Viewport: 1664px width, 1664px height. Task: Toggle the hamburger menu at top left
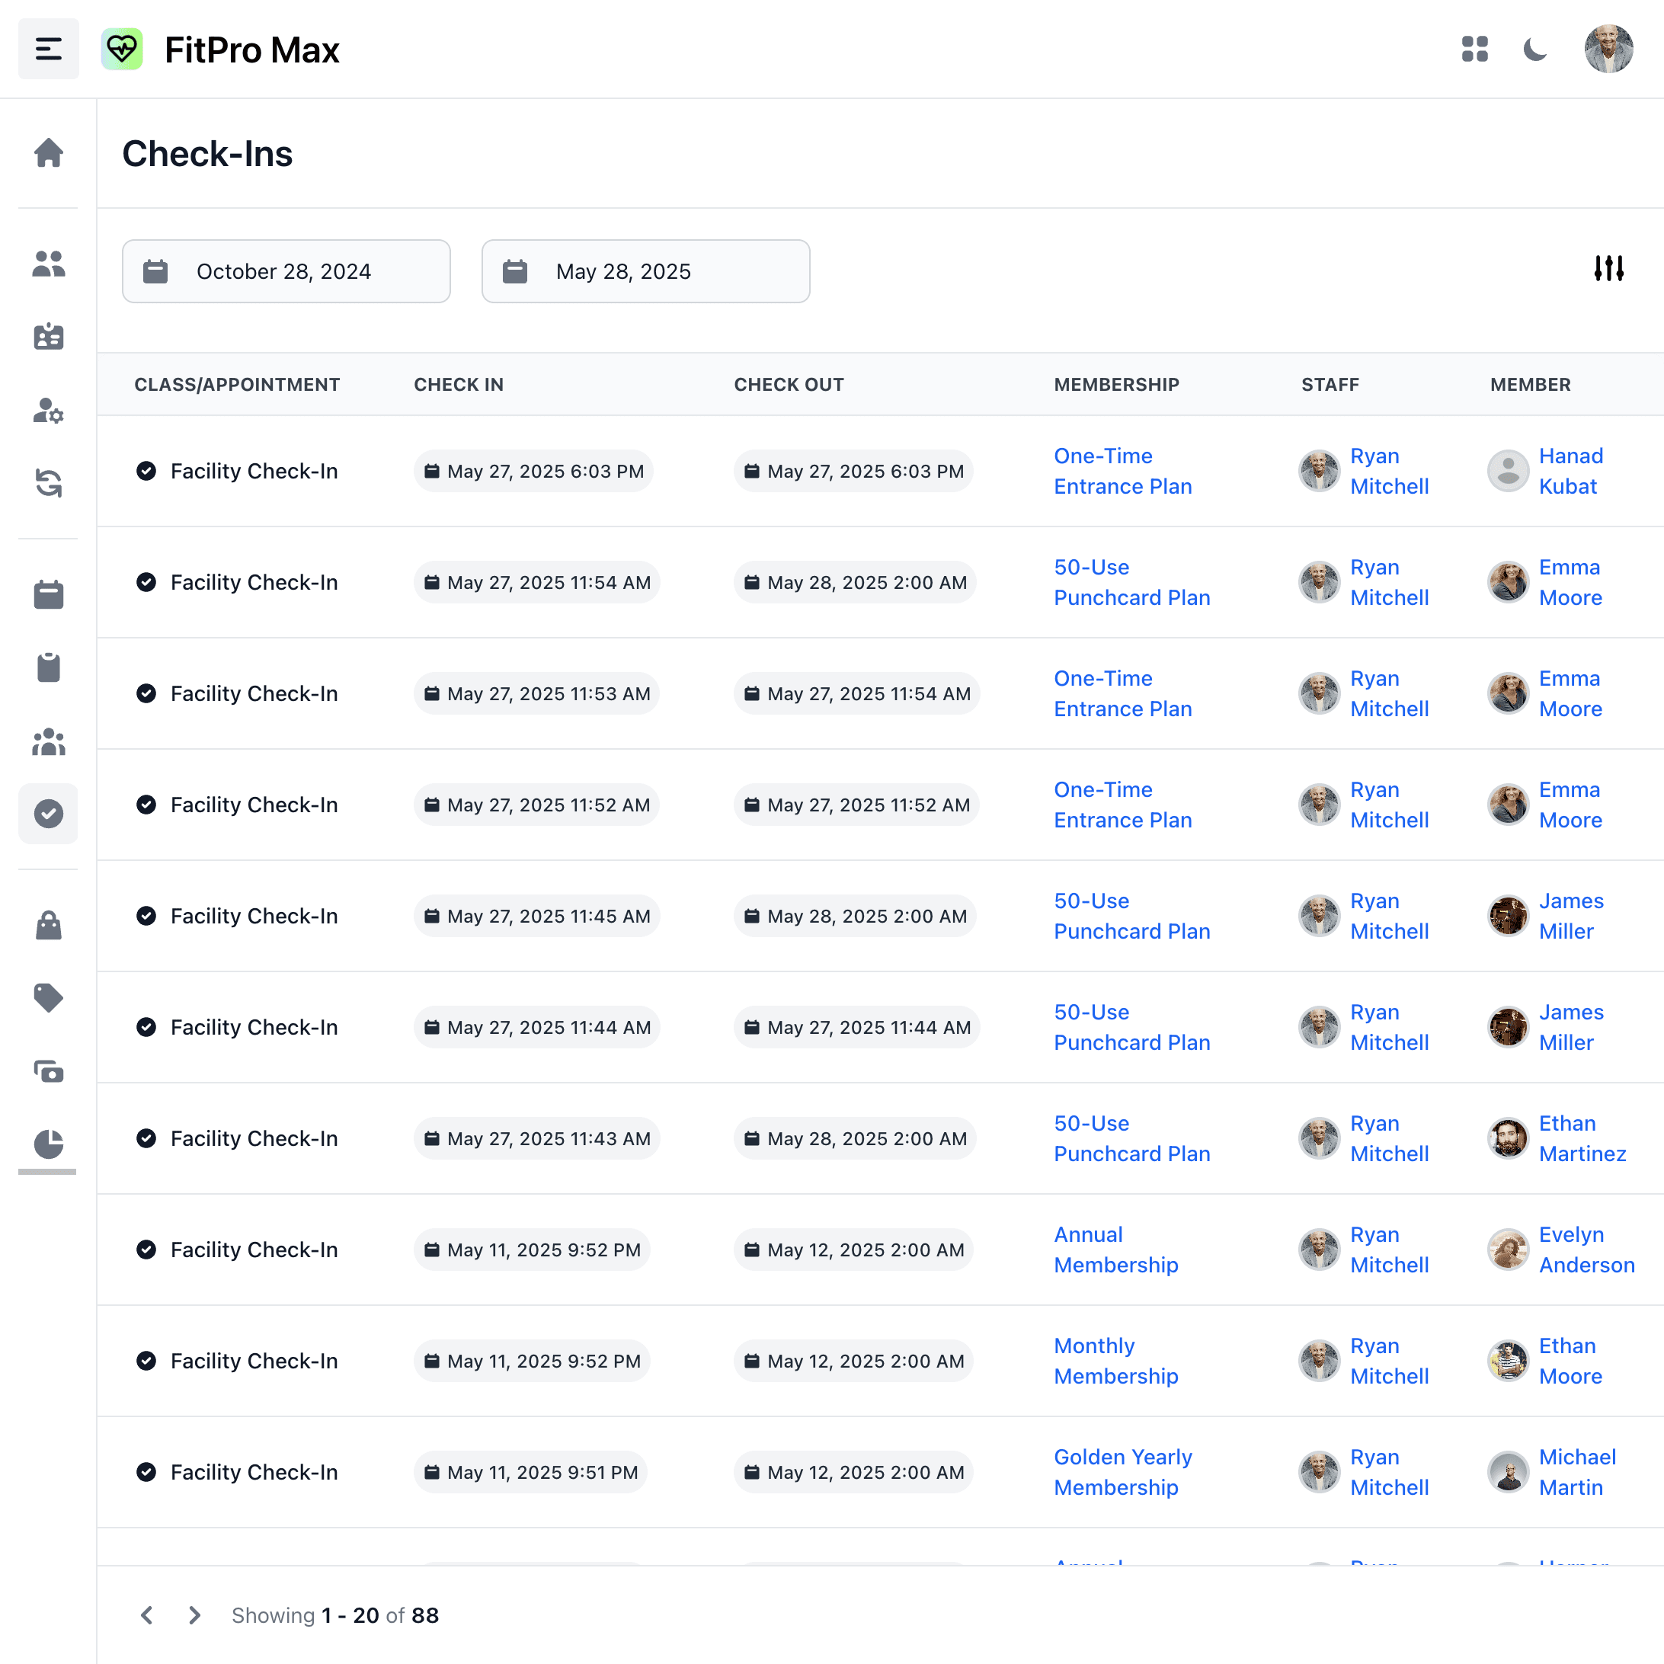[x=48, y=49]
